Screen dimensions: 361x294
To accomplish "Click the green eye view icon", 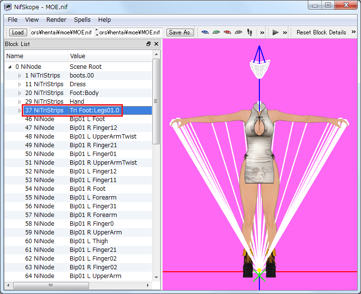I will (216, 32).
